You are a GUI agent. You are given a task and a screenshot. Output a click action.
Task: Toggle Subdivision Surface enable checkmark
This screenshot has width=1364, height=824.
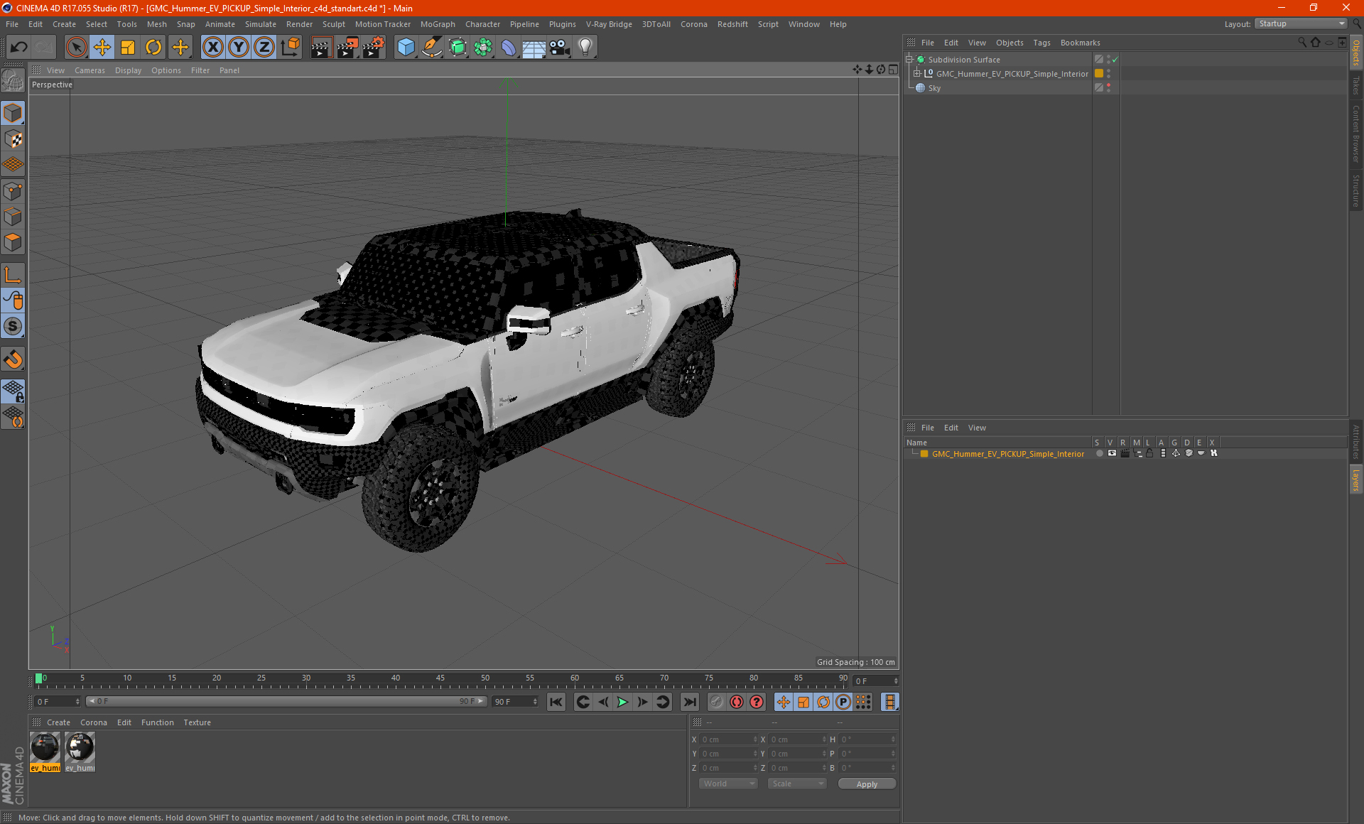click(1115, 60)
